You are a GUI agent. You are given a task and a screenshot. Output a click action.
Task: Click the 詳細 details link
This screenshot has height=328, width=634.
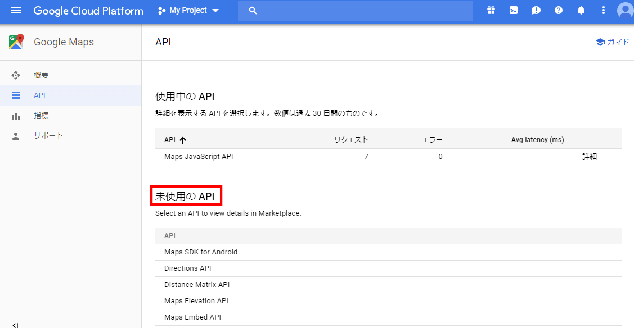point(590,157)
